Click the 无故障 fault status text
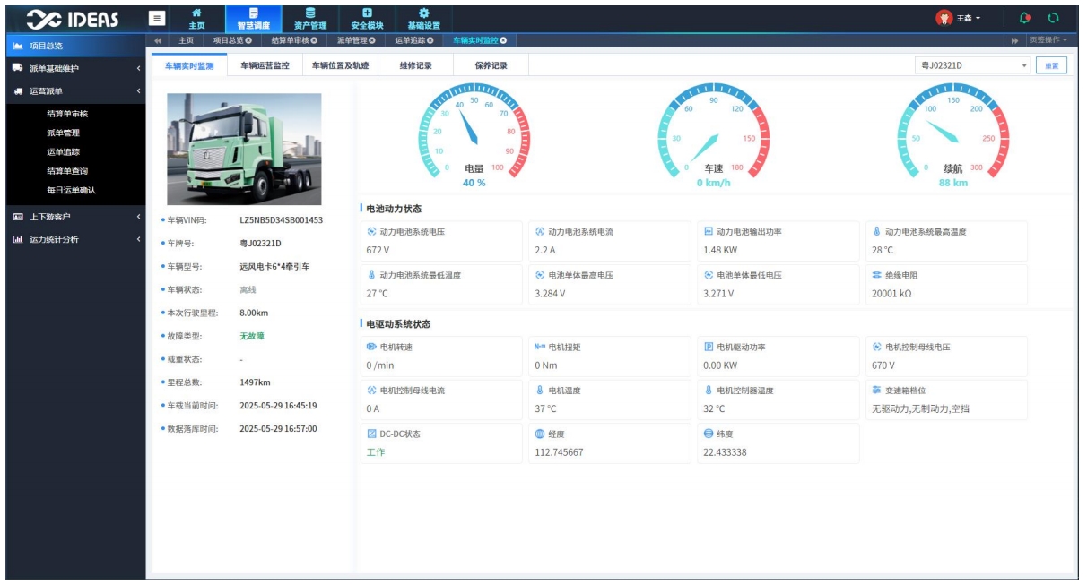 coord(252,336)
